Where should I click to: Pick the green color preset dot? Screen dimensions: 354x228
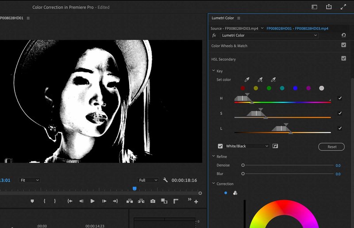click(269, 88)
